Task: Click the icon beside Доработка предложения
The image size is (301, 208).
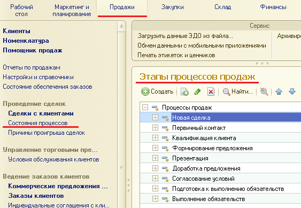Action: tap(165, 168)
